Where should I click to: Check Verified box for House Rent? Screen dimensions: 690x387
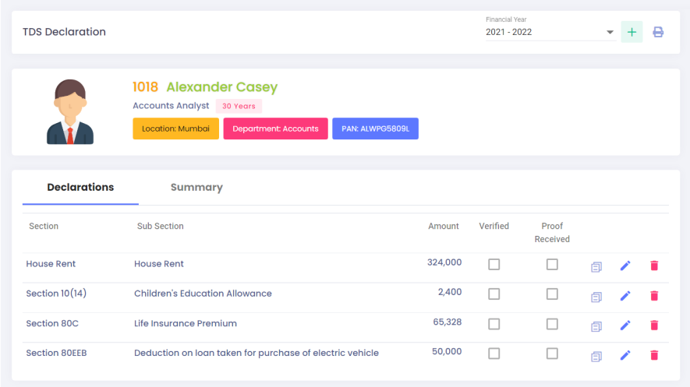tap(494, 265)
